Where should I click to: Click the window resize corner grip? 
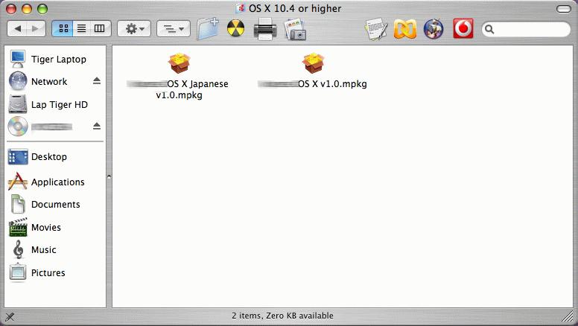click(x=568, y=316)
